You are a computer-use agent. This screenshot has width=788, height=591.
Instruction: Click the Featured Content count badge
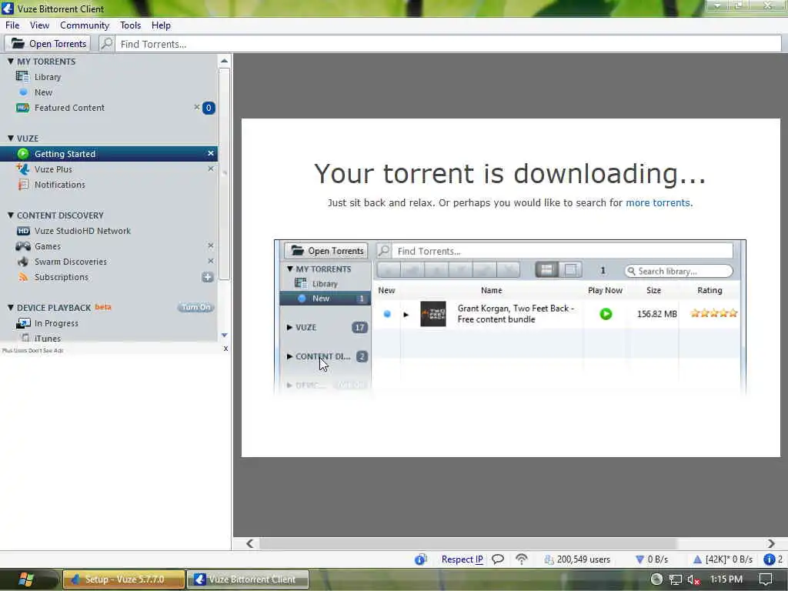pos(209,108)
